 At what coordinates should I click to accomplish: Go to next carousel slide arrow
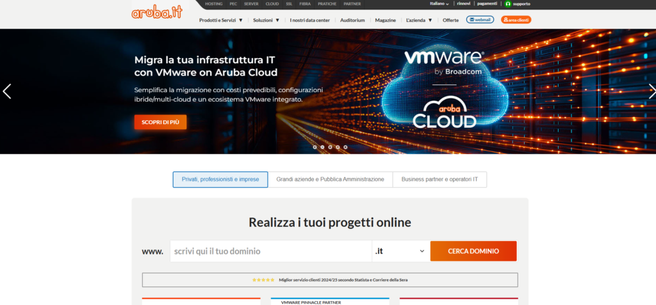click(652, 91)
